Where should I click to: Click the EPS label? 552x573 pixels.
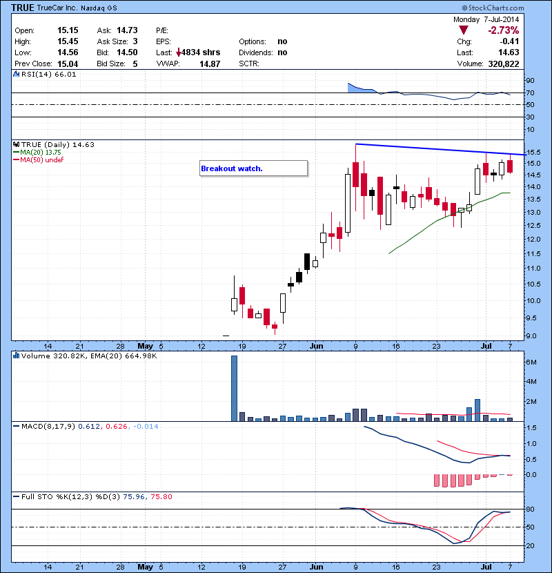164,41
